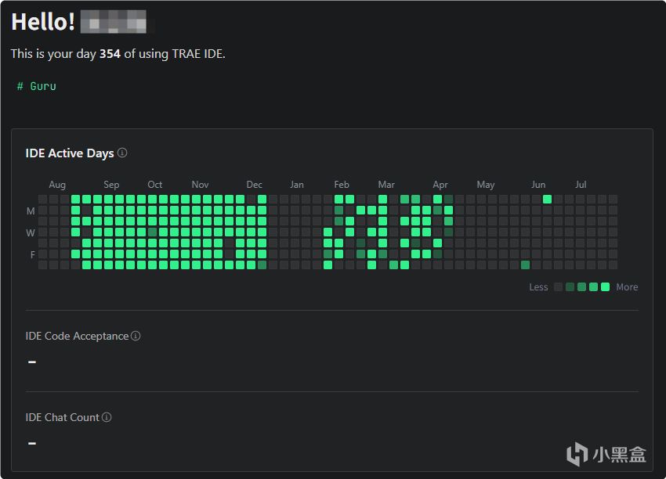Click the 'IDE Code Acceptance' label
This screenshot has height=479, width=666.
pos(77,336)
